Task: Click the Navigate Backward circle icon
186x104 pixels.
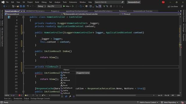Action: [4, 6]
